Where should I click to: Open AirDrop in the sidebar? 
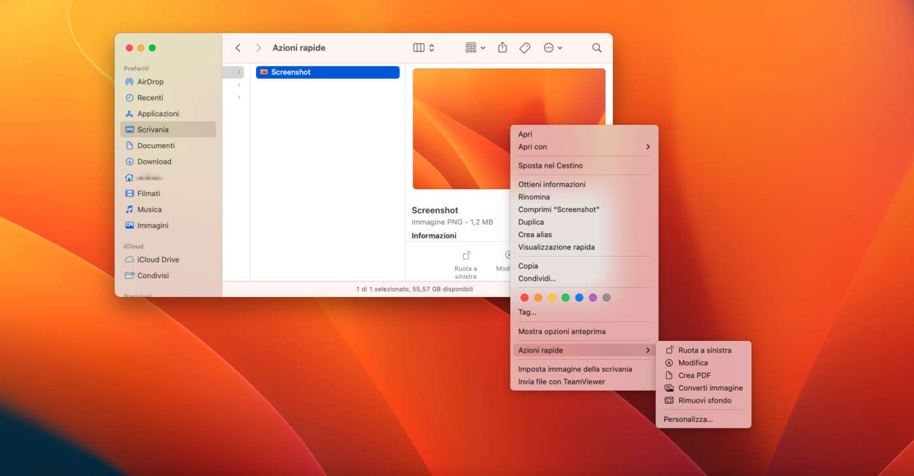pyautogui.click(x=150, y=82)
